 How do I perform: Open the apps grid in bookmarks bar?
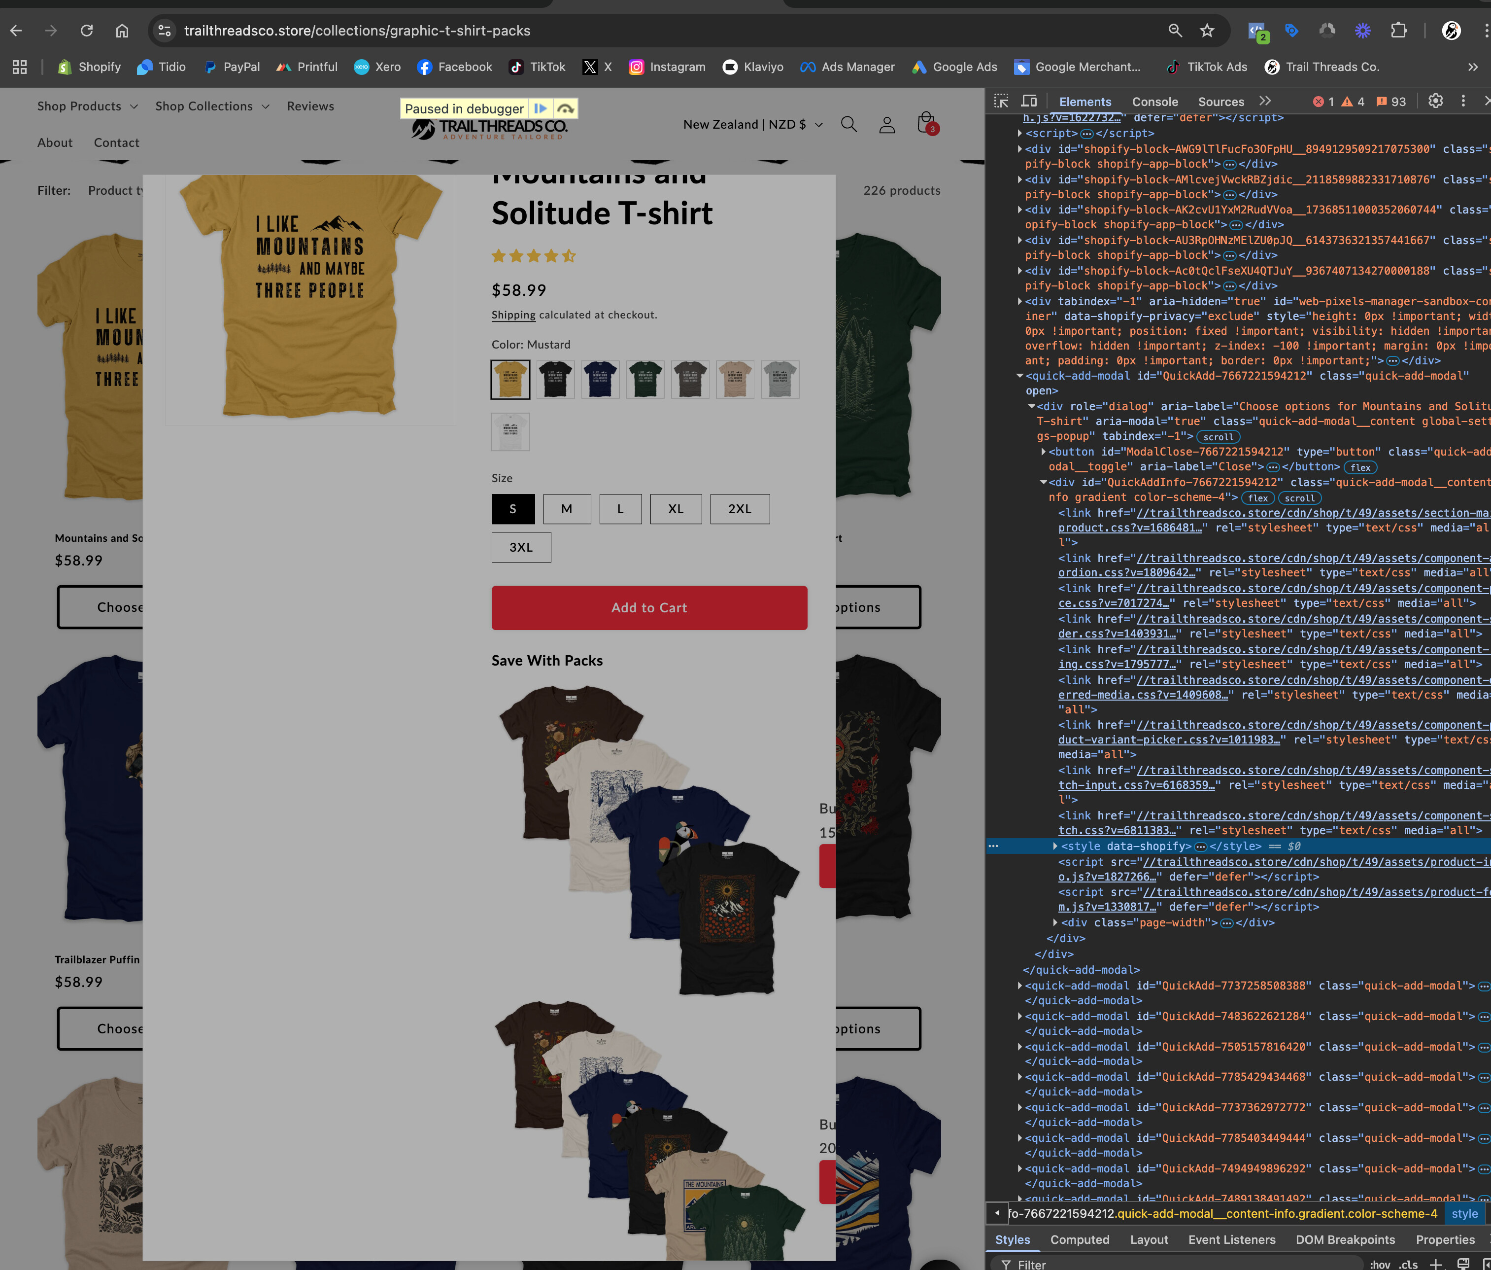point(20,67)
